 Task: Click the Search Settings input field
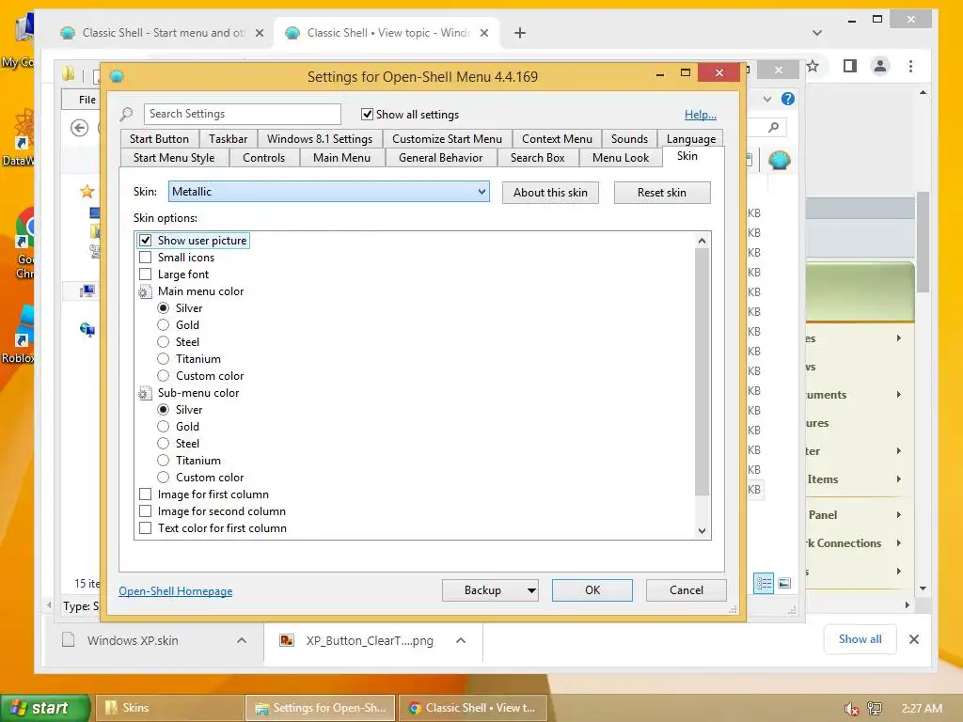click(x=243, y=114)
